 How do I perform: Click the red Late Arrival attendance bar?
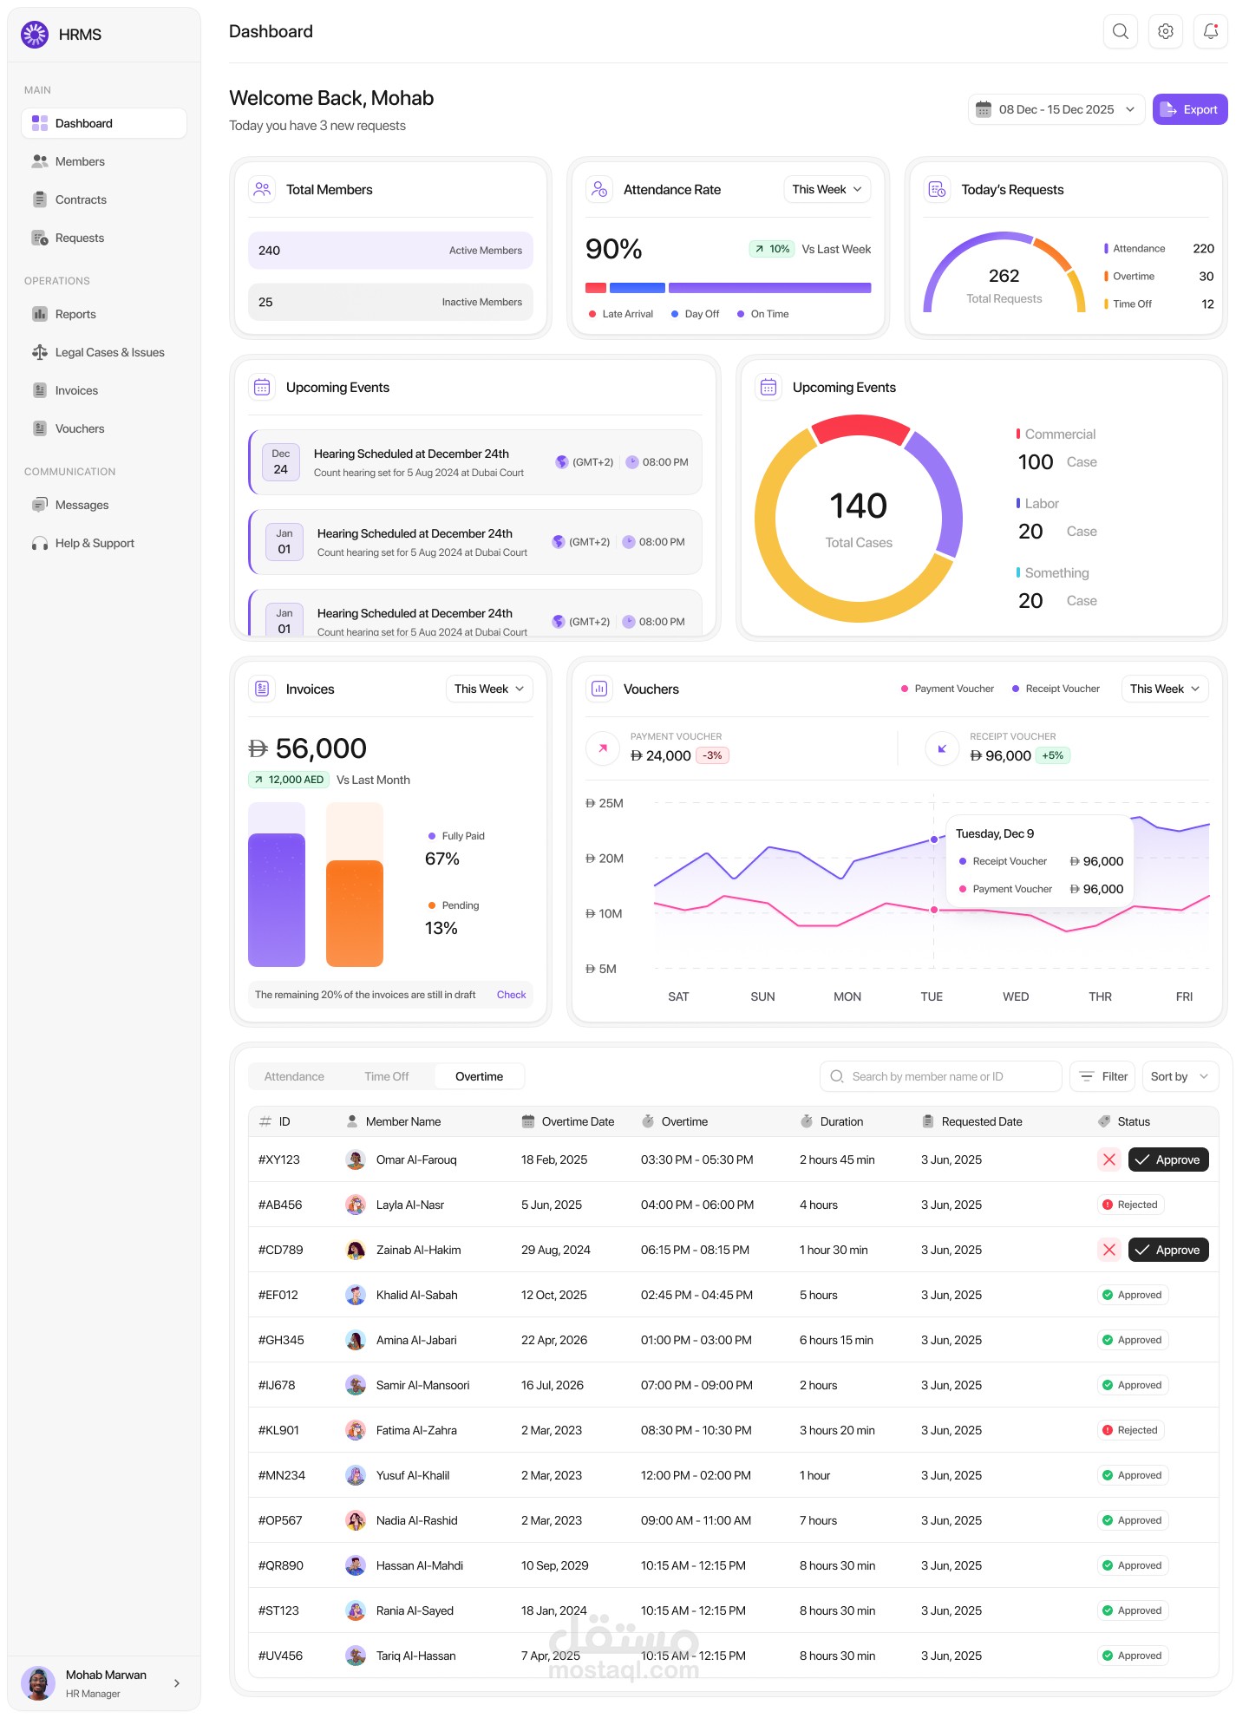[x=596, y=288]
